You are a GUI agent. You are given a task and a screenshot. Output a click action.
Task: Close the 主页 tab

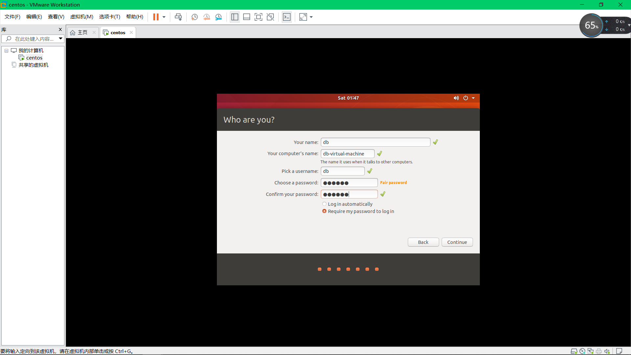[94, 32]
